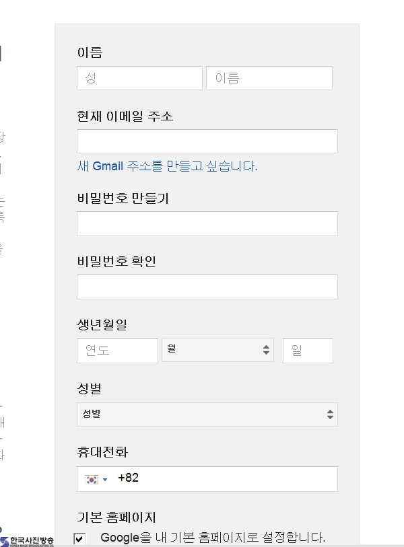Focus the 일 birth day field
The width and height of the screenshot is (404, 547).
click(308, 351)
